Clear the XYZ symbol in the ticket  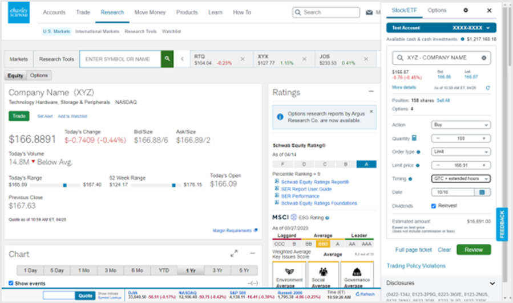tap(484, 58)
